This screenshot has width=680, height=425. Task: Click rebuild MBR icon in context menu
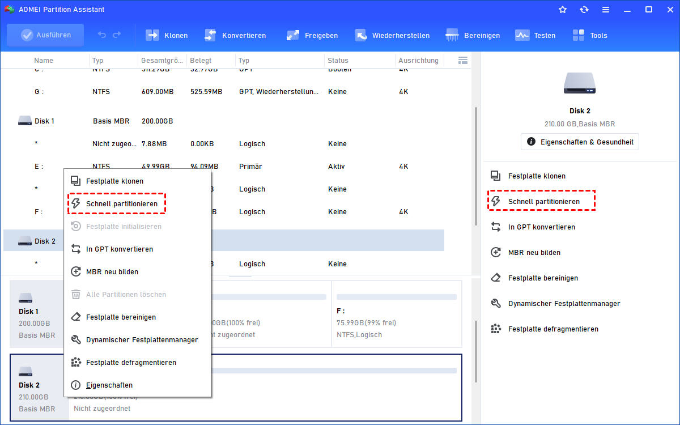click(x=75, y=271)
